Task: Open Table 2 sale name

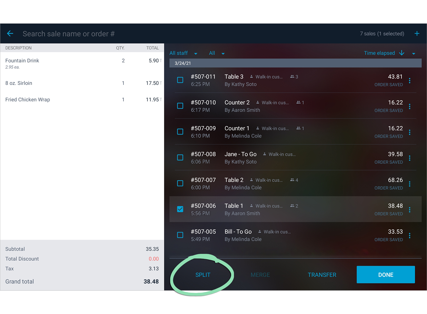Action: click(x=234, y=180)
